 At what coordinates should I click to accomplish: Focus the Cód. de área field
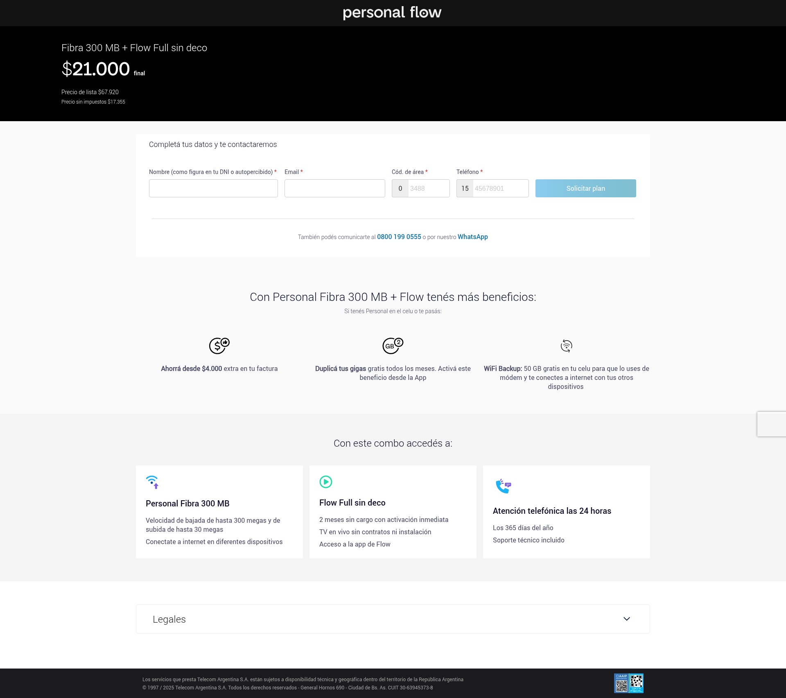(x=429, y=188)
